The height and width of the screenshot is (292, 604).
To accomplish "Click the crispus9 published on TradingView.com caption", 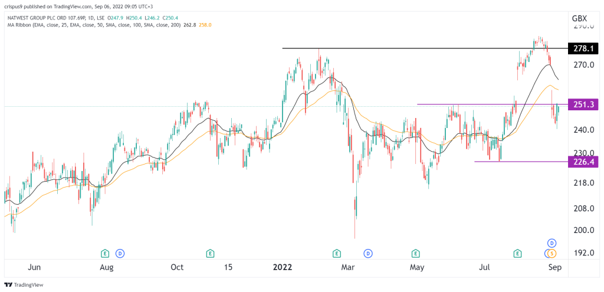I will coord(79,6).
